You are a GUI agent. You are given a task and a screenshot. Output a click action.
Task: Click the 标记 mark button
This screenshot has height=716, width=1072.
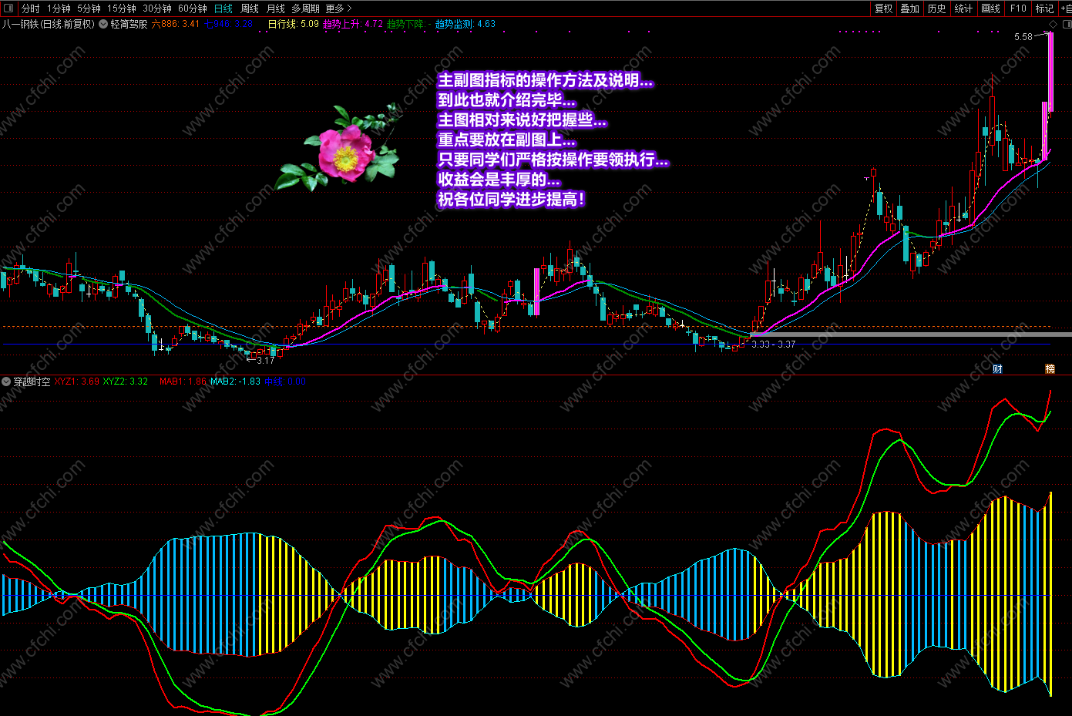[1044, 8]
